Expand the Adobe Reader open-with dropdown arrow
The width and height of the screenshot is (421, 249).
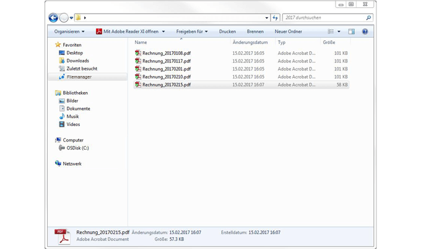[163, 32]
